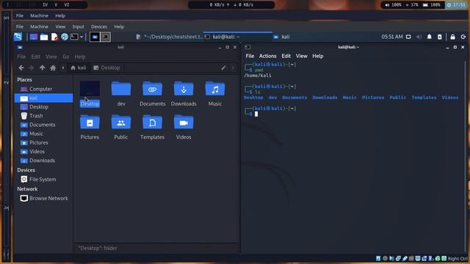Open the terminal View menu
The image size is (470, 264).
(x=302, y=56)
